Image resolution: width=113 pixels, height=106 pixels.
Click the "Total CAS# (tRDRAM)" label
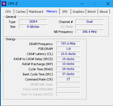coord(38,89)
